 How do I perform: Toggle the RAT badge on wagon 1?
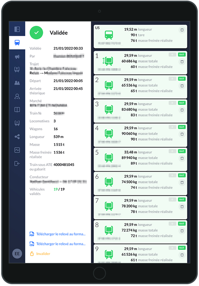click(x=182, y=54)
